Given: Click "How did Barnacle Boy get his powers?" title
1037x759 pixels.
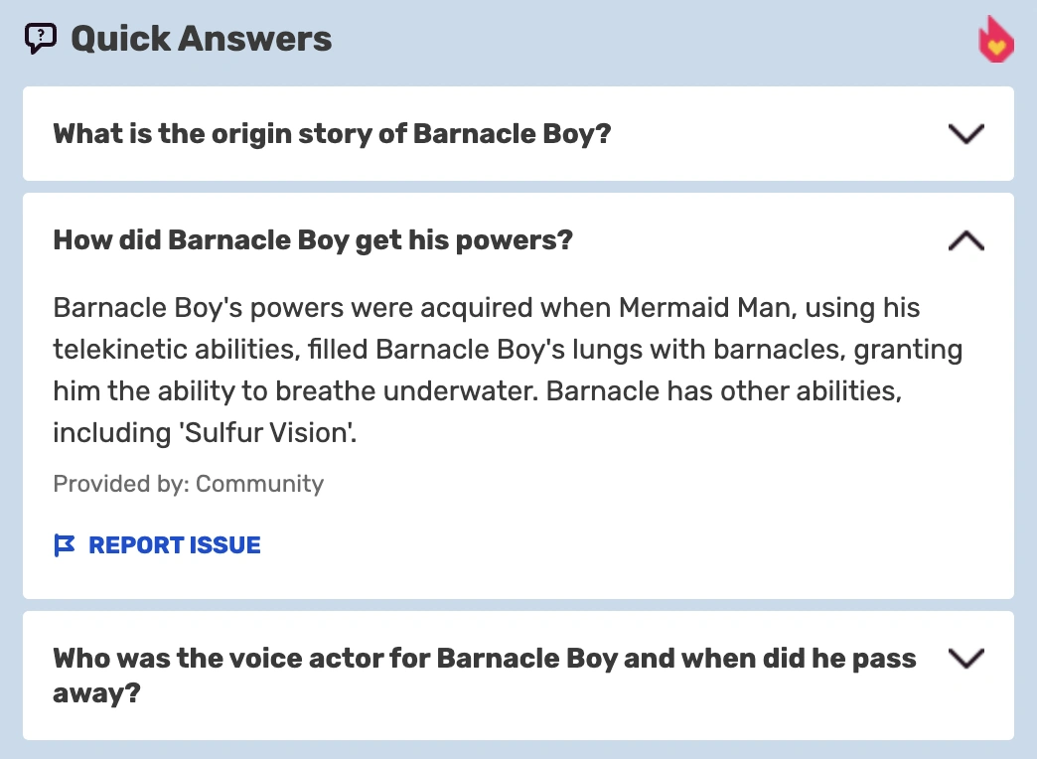Looking at the screenshot, I should click(x=313, y=240).
